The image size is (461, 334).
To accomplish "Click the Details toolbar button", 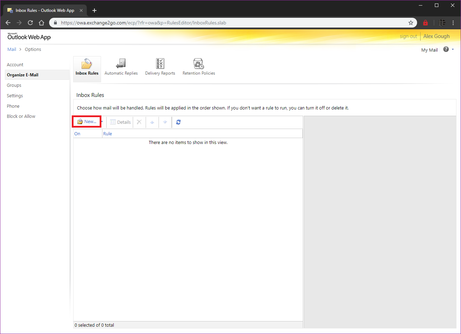I will pyautogui.click(x=121, y=122).
